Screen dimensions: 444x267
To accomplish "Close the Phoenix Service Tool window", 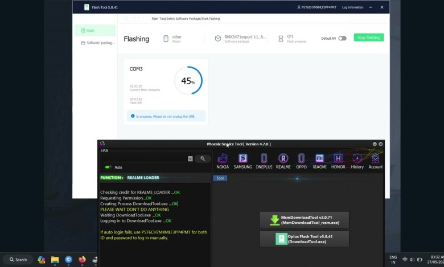I will tap(381, 144).
